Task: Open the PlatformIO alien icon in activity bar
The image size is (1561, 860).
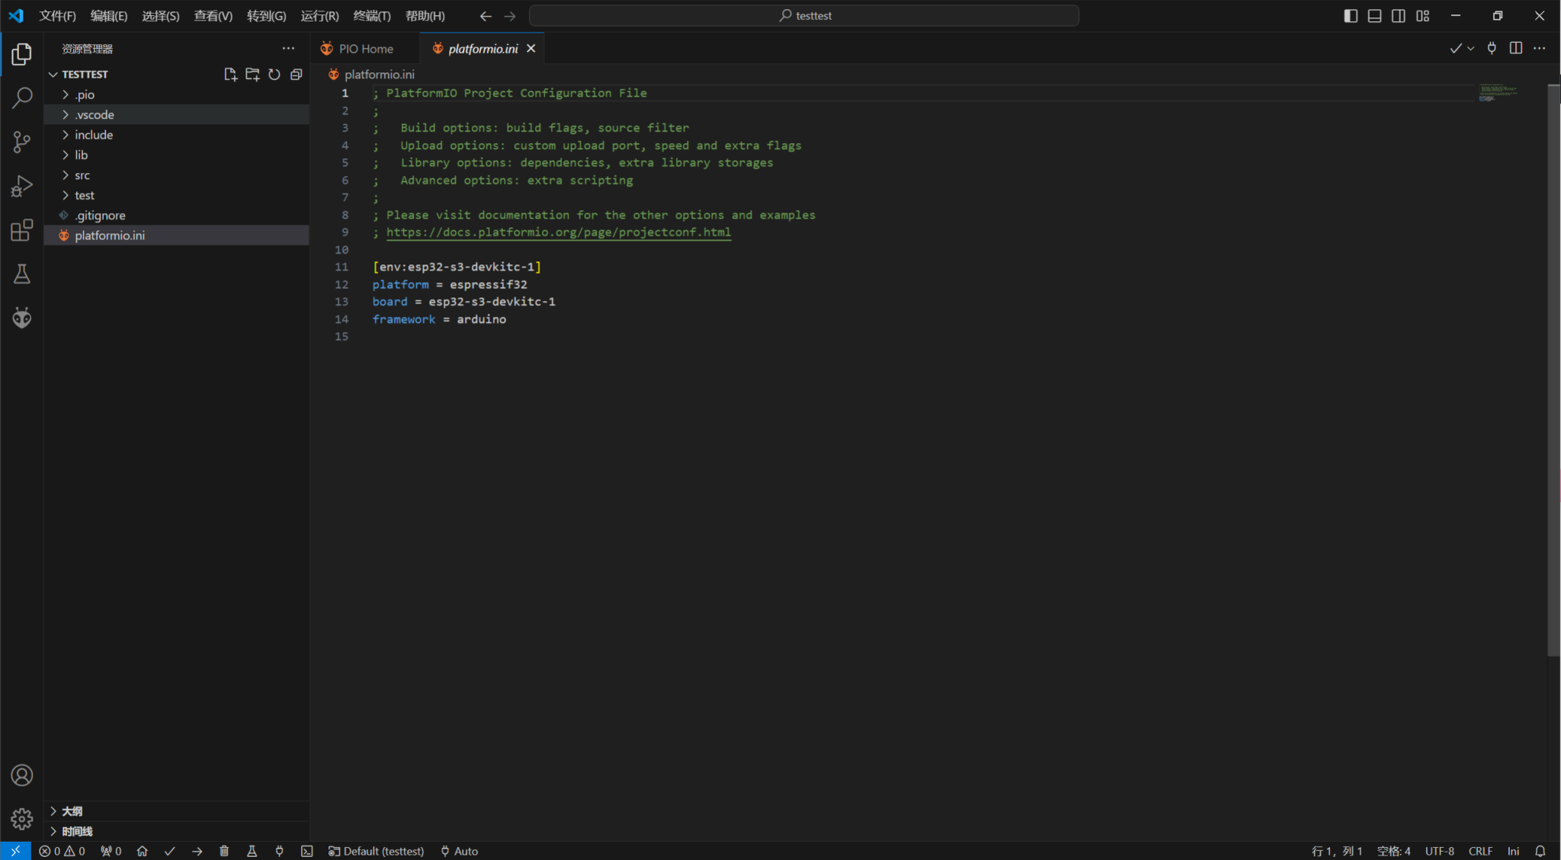Action: pos(21,318)
